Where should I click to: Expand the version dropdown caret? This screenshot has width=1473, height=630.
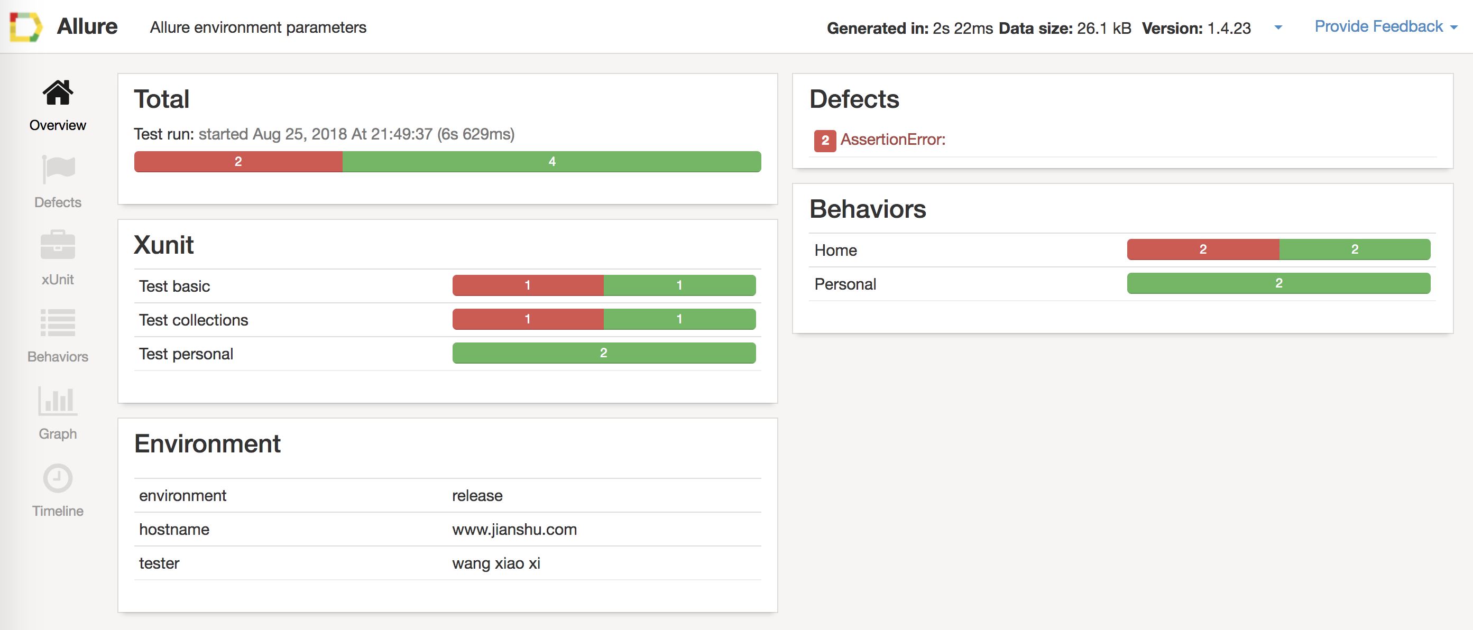pyautogui.click(x=1278, y=27)
